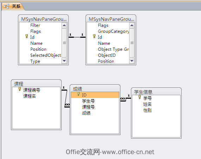Click the left MSysNavPaneGroup table's scroll down arrow
This screenshot has width=201, height=159.
pos(64,61)
